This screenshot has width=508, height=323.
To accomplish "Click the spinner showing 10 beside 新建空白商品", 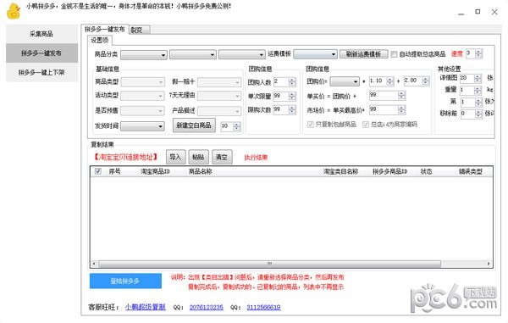I will [x=230, y=125].
